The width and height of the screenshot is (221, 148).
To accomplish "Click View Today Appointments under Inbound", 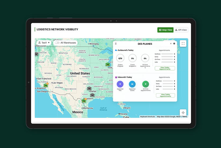I will click(x=165, y=95).
